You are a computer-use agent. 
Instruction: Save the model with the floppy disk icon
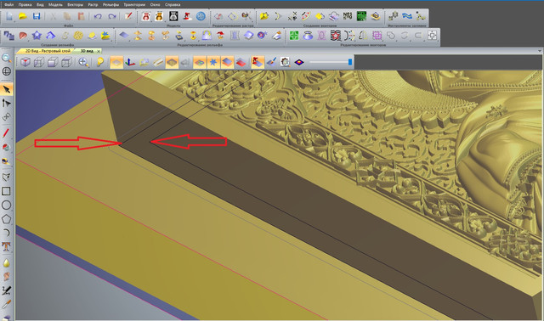[37, 16]
